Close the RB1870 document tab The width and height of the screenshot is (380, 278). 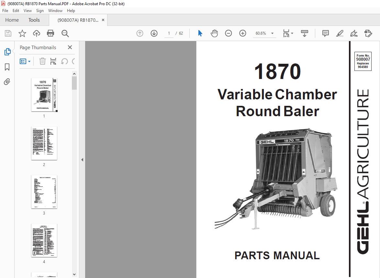coord(103,20)
